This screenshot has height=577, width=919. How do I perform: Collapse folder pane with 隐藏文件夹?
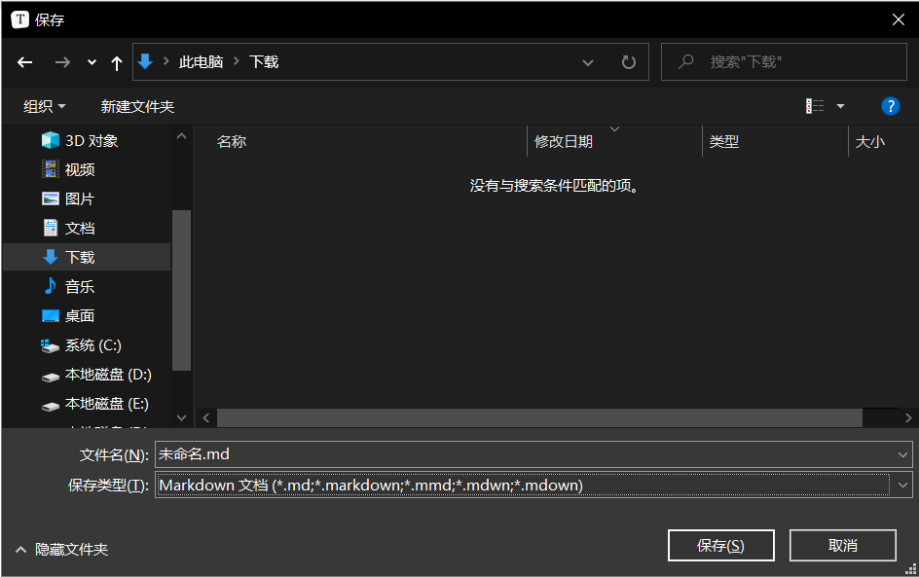[x=61, y=550]
